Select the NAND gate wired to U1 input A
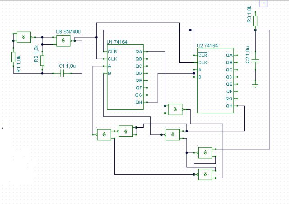289x204 pixels. click(104, 134)
